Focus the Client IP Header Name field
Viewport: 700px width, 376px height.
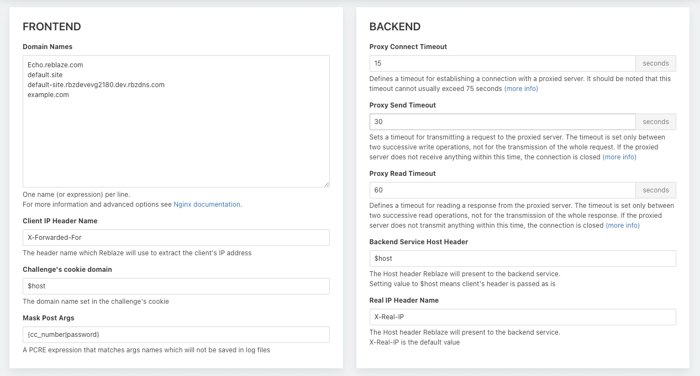[176, 238]
